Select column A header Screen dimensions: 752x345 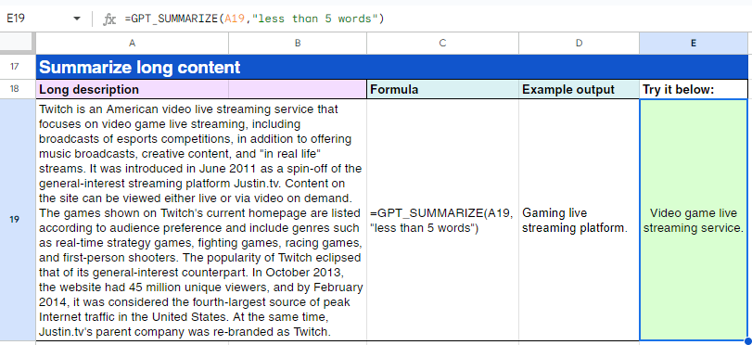[133, 44]
